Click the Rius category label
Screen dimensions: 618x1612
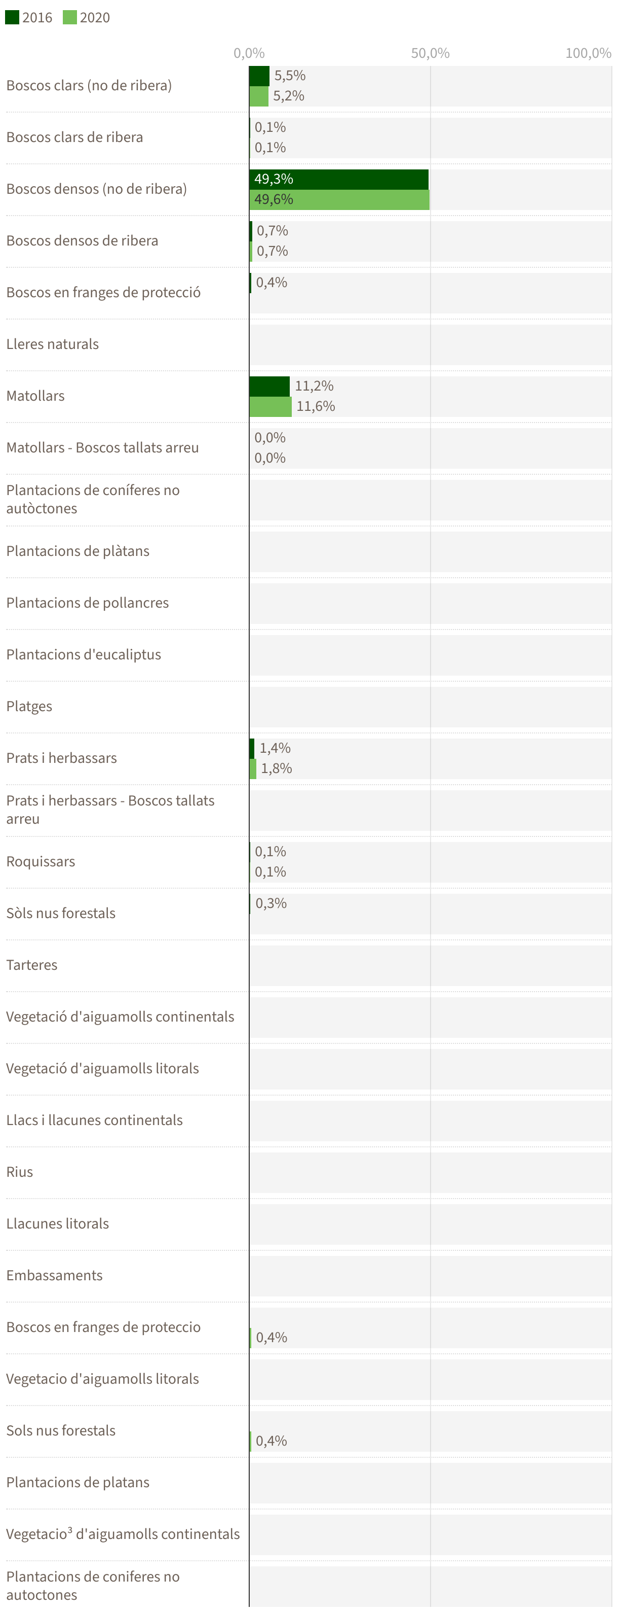click(19, 1172)
